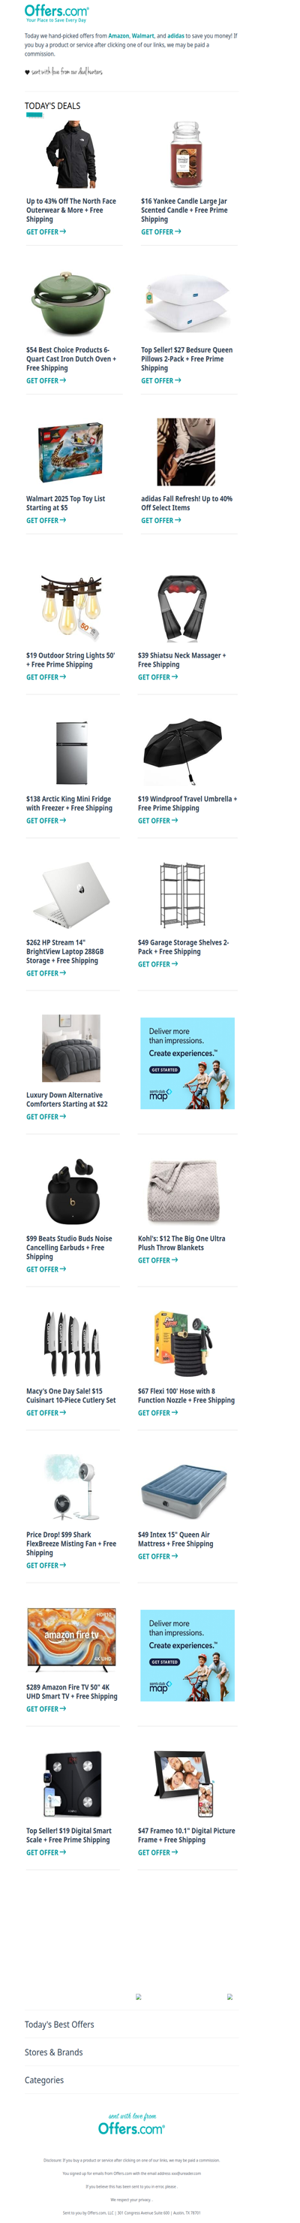Click Get Started in first Map ad
This screenshot has height=2223, width=300.
(163, 1070)
